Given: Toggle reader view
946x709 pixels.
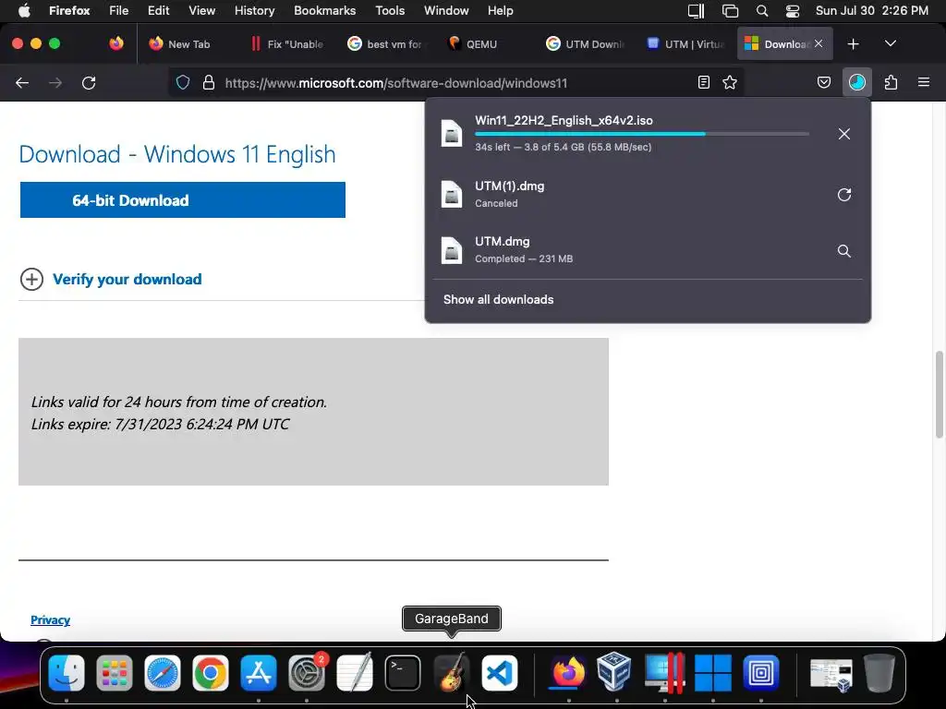Looking at the screenshot, I should (703, 82).
